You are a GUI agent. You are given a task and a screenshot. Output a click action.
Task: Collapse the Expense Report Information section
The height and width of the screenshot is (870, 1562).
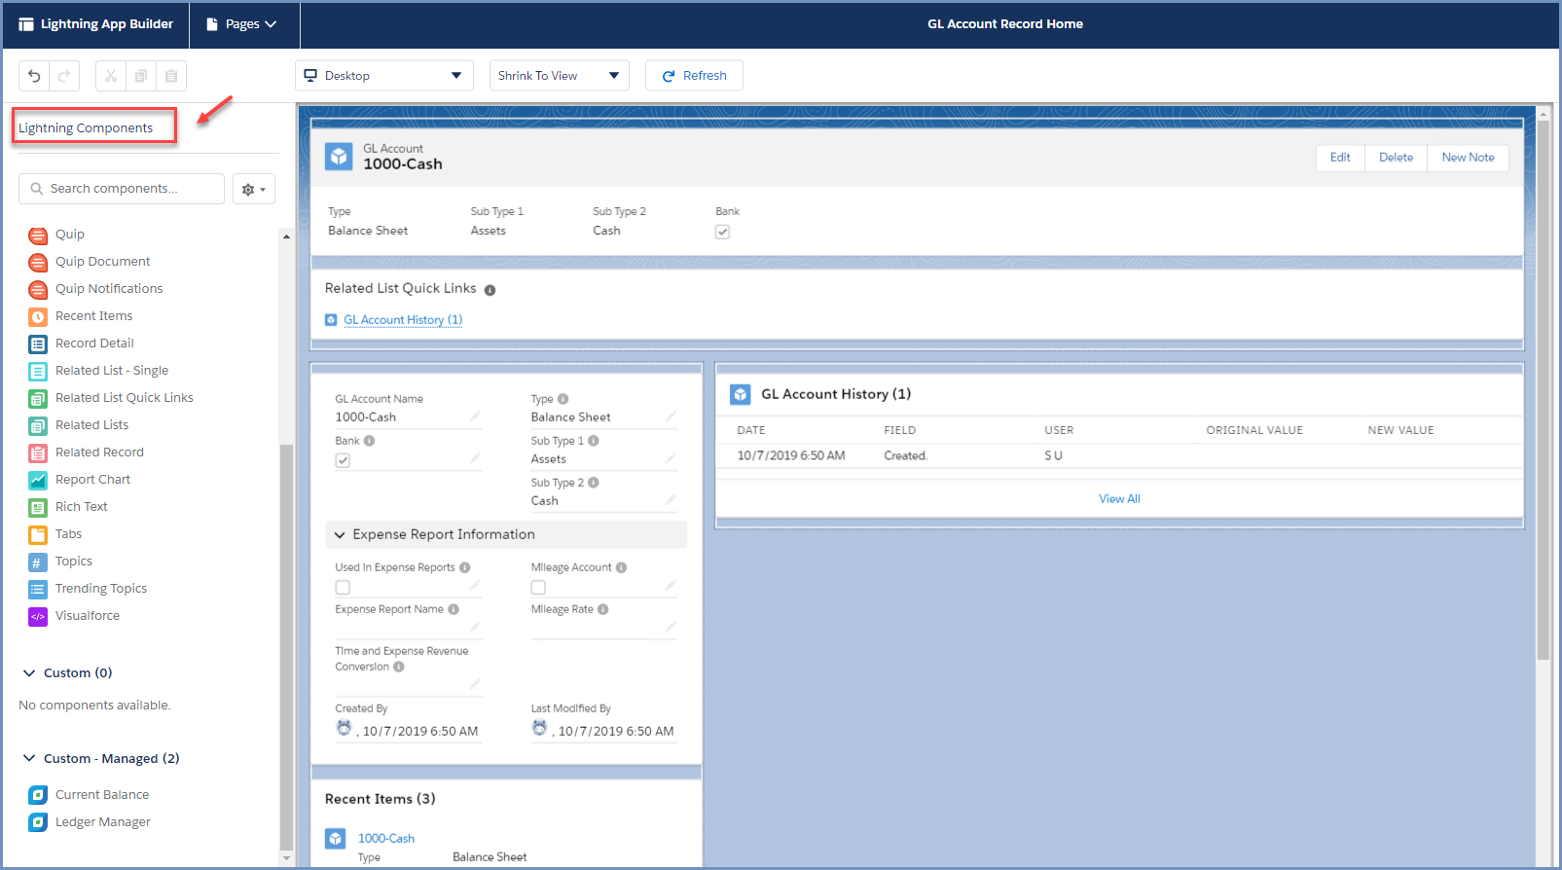[x=340, y=535]
